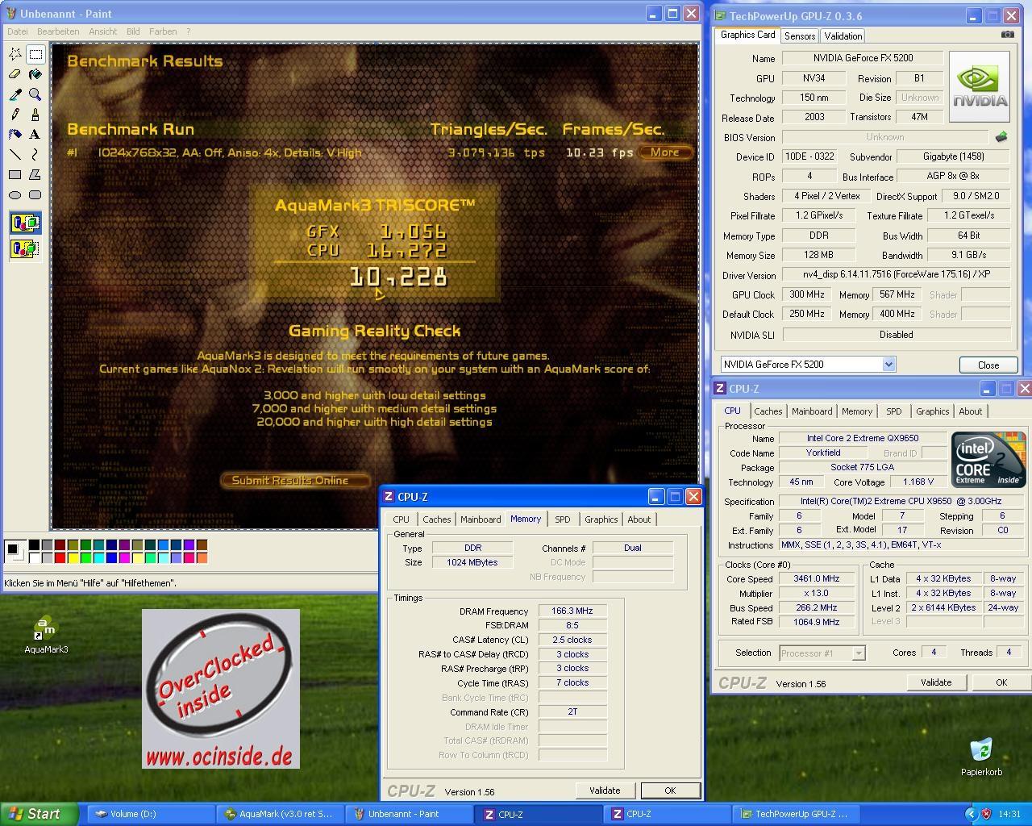Viewport: 1032px width, 826px height.
Task: Click the DRAM Frequency value 166.3 MHz
Action: tap(572, 611)
